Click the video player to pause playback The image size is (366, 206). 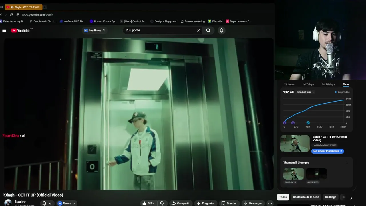(x=139, y=114)
